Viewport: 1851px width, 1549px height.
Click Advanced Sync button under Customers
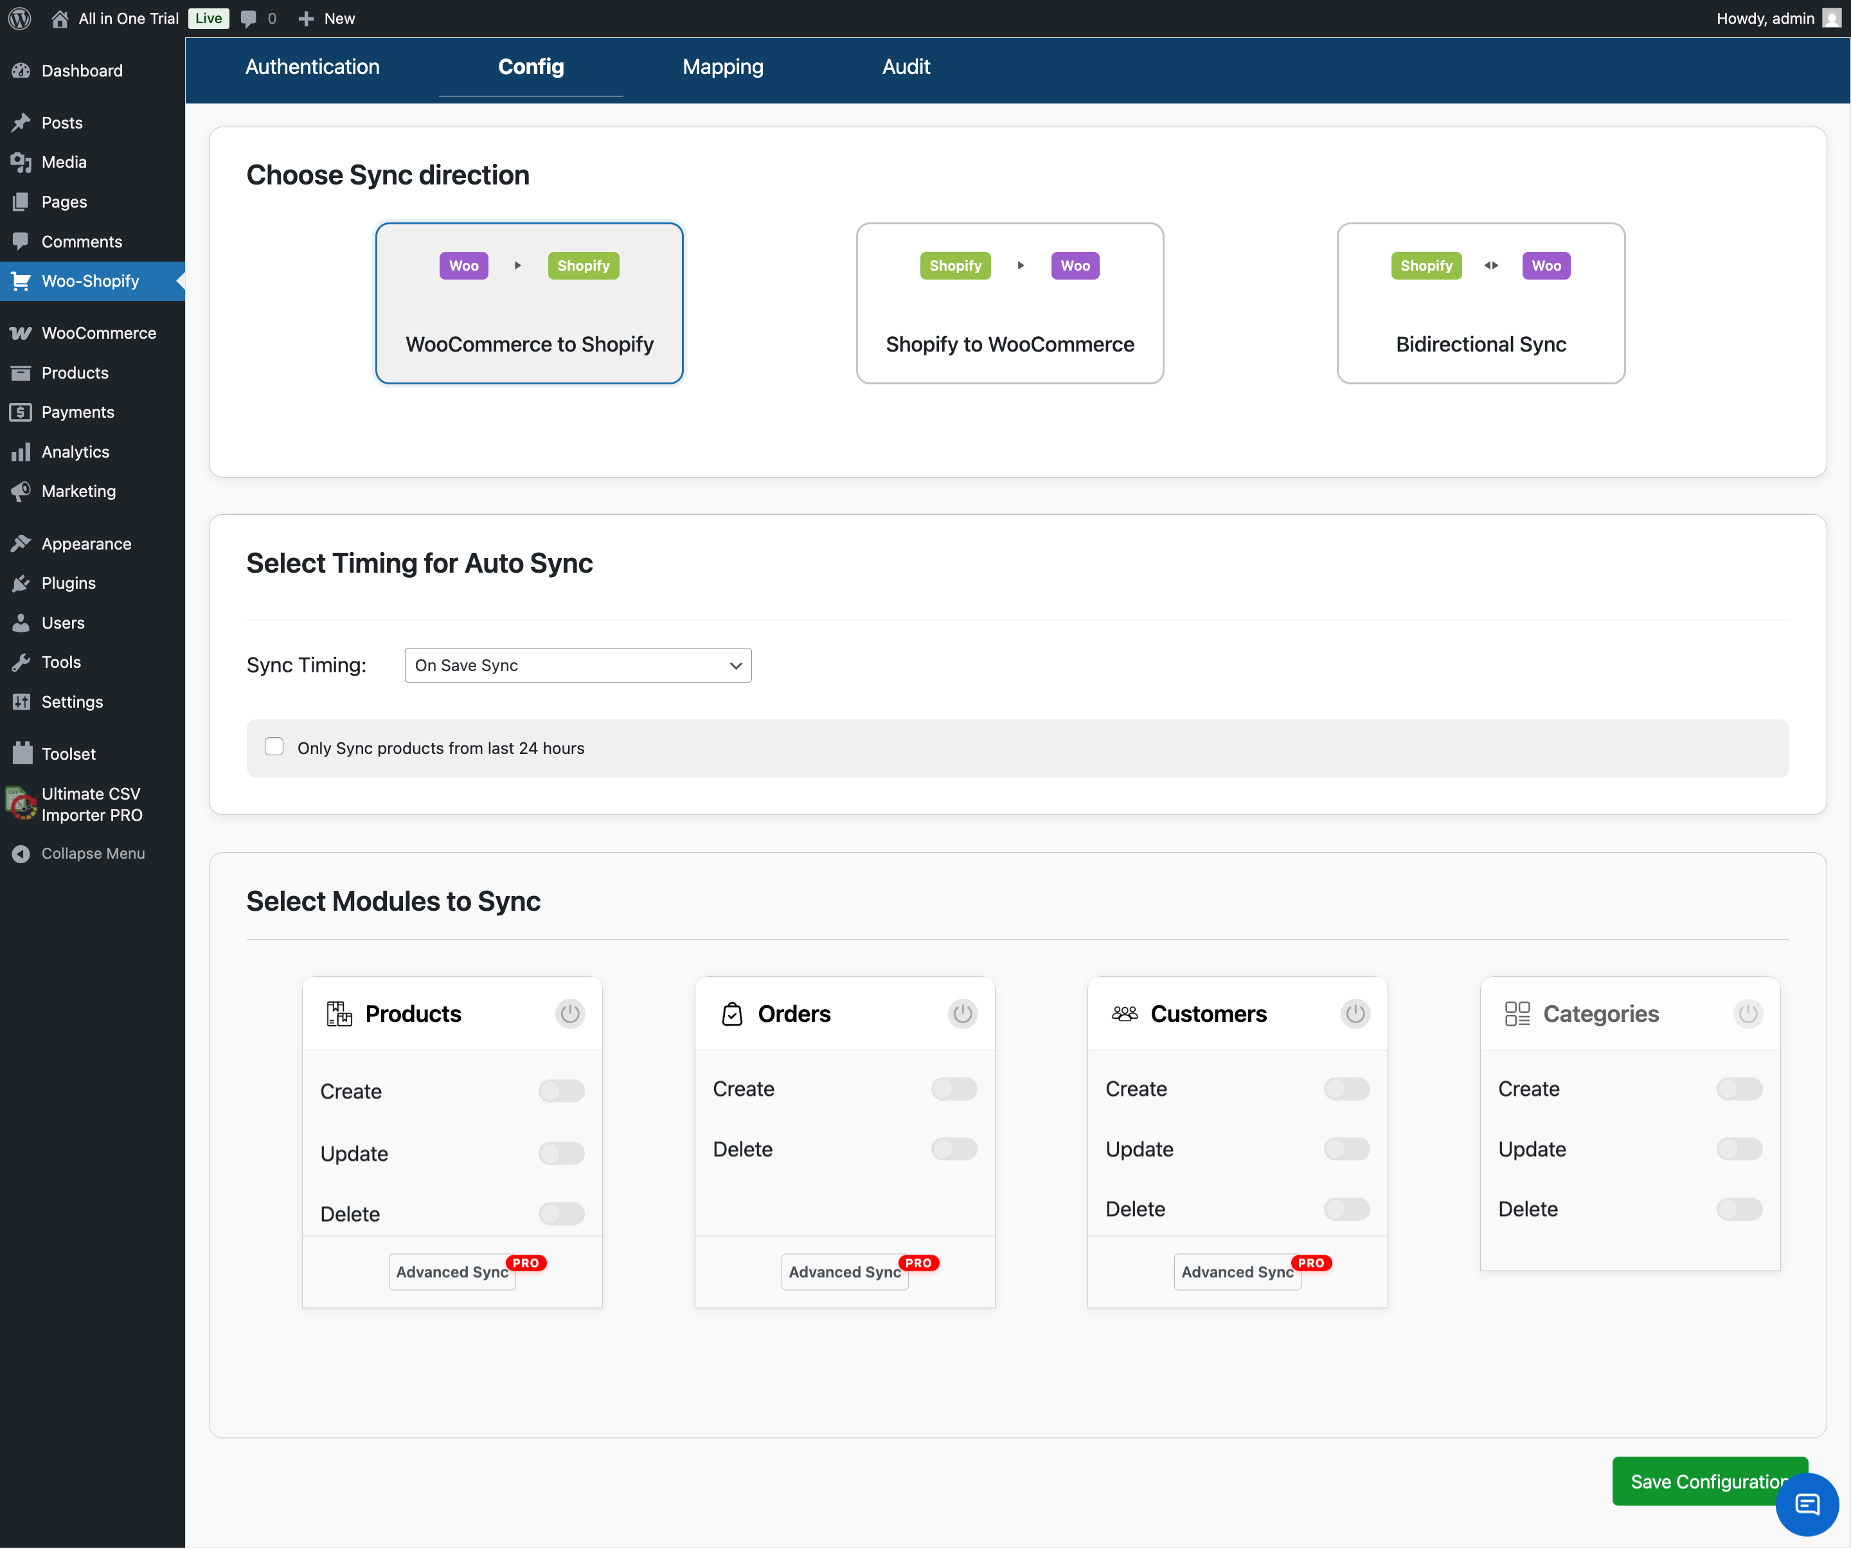1237,1272
